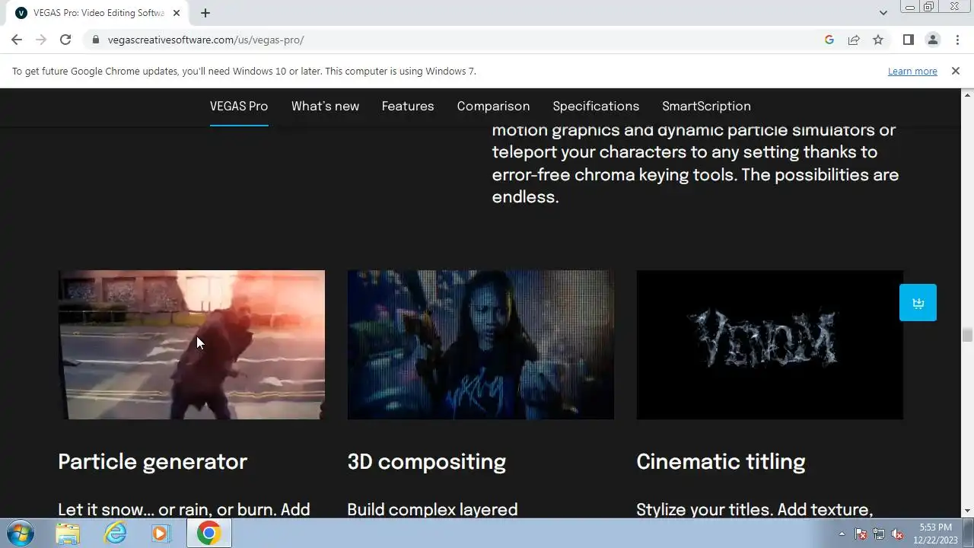The image size is (974, 548).
Task: Click the VEGAS Pro tab title
Action: 98,13
